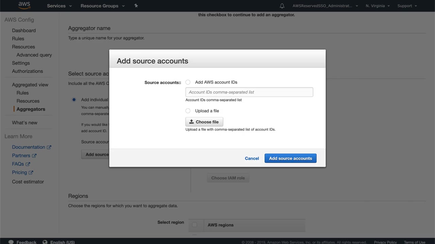Click the Learn More sidebar heading
Image resolution: width=435 pixels, height=244 pixels.
point(18,136)
